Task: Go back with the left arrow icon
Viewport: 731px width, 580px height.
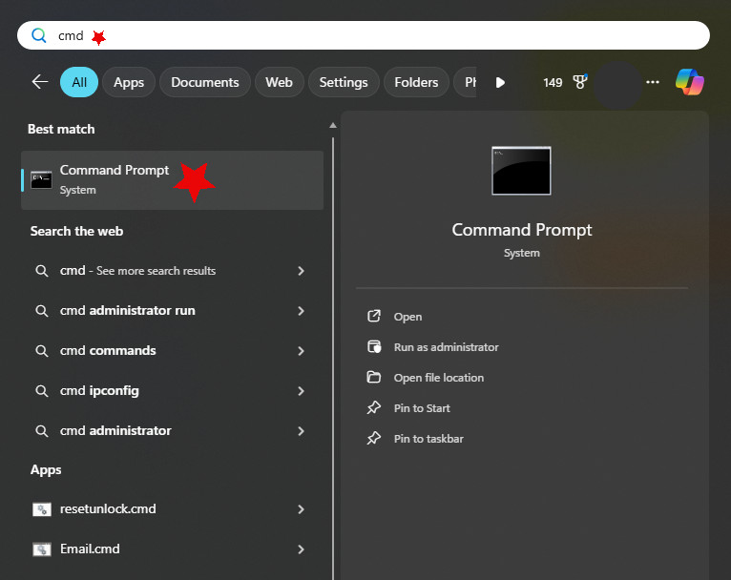Action: coord(40,82)
